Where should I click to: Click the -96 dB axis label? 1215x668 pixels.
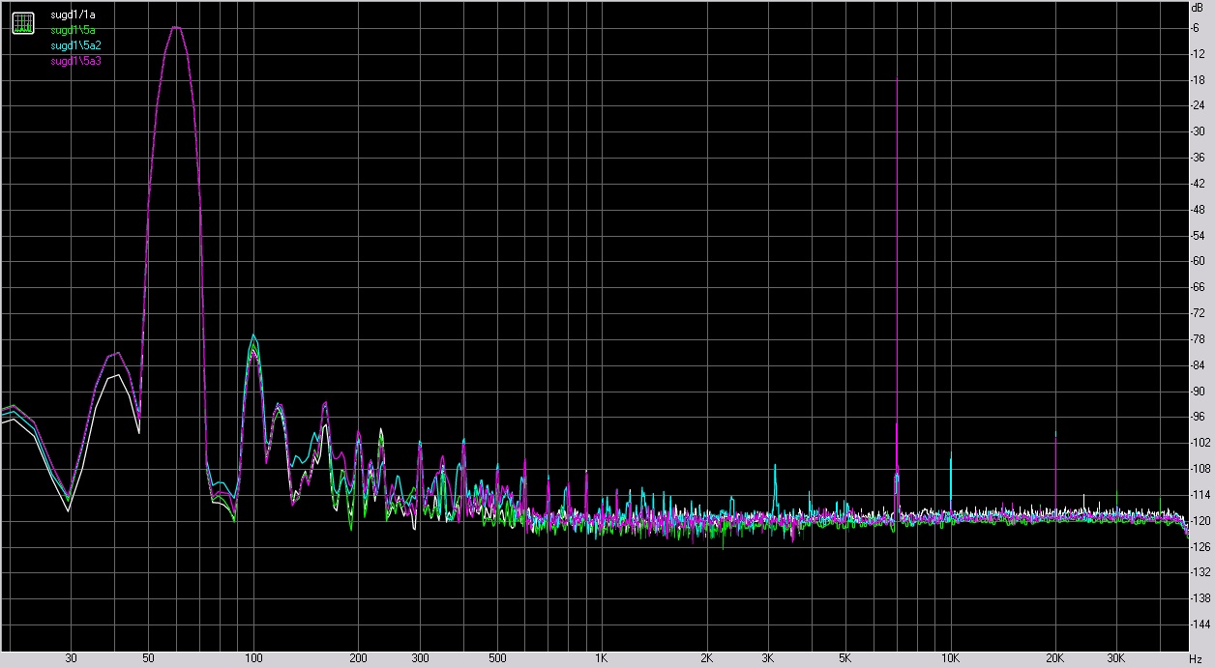point(1197,418)
